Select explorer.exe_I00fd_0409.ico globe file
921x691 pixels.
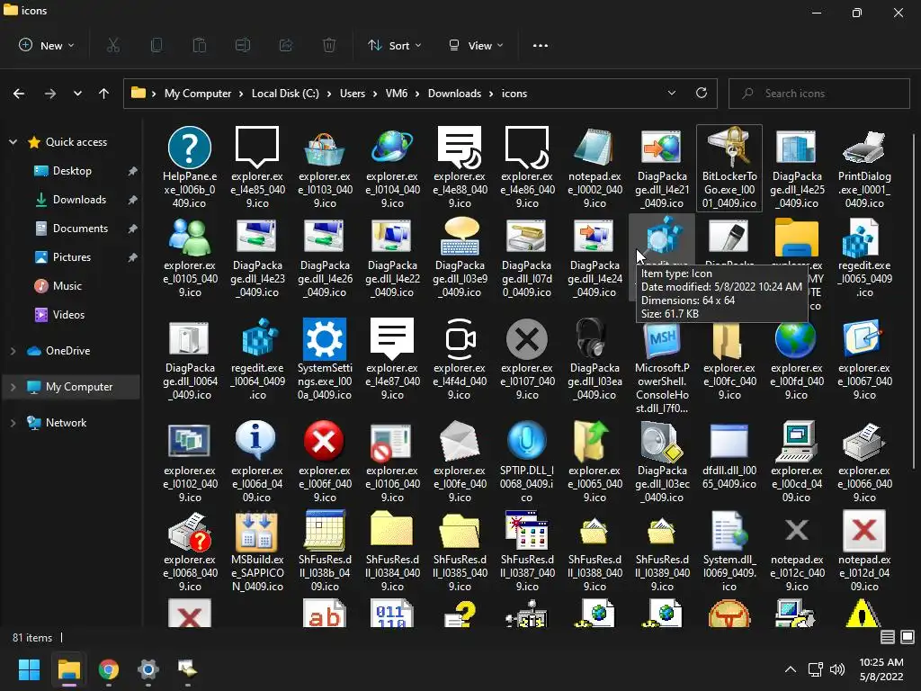point(797,359)
